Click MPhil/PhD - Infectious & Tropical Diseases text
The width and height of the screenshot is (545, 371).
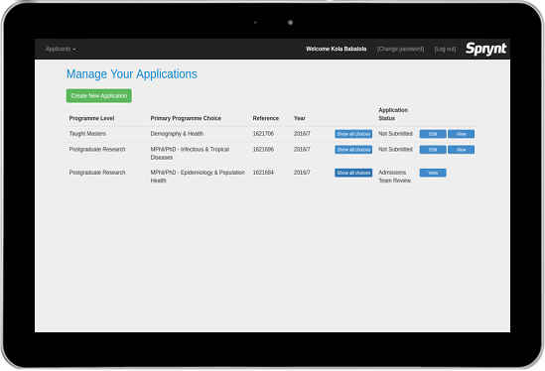coord(190,154)
